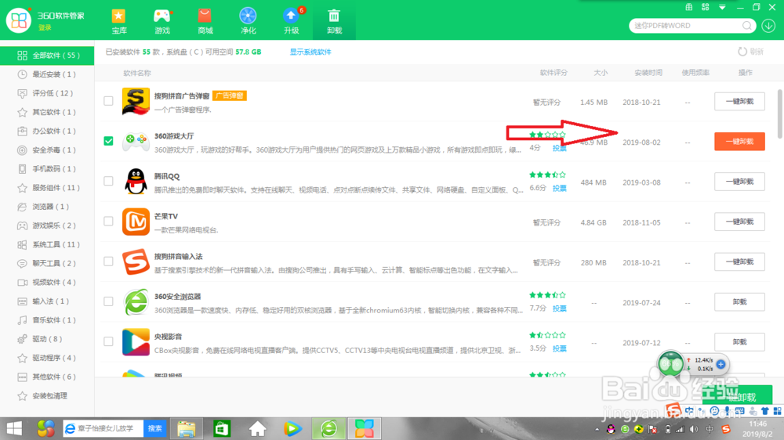Uncheck the 360游戏大厅 checkbox
Image resolution: width=784 pixels, height=440 pixels.
click(x=108, y=141)
